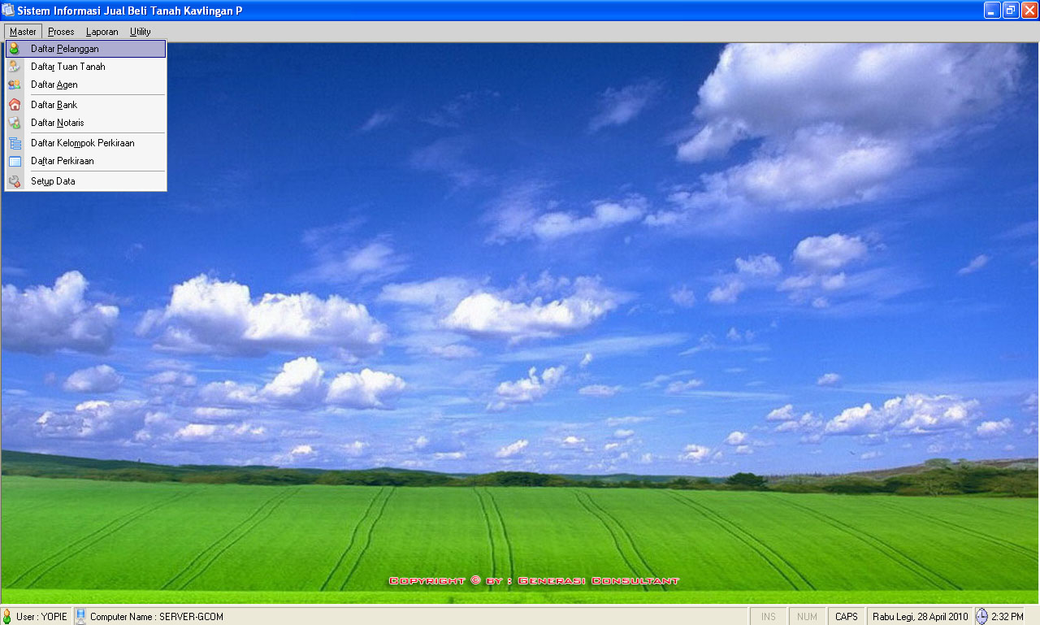1040x625 pixels.
Task: Click the application icon in title bar
Action: coord(8,11)
